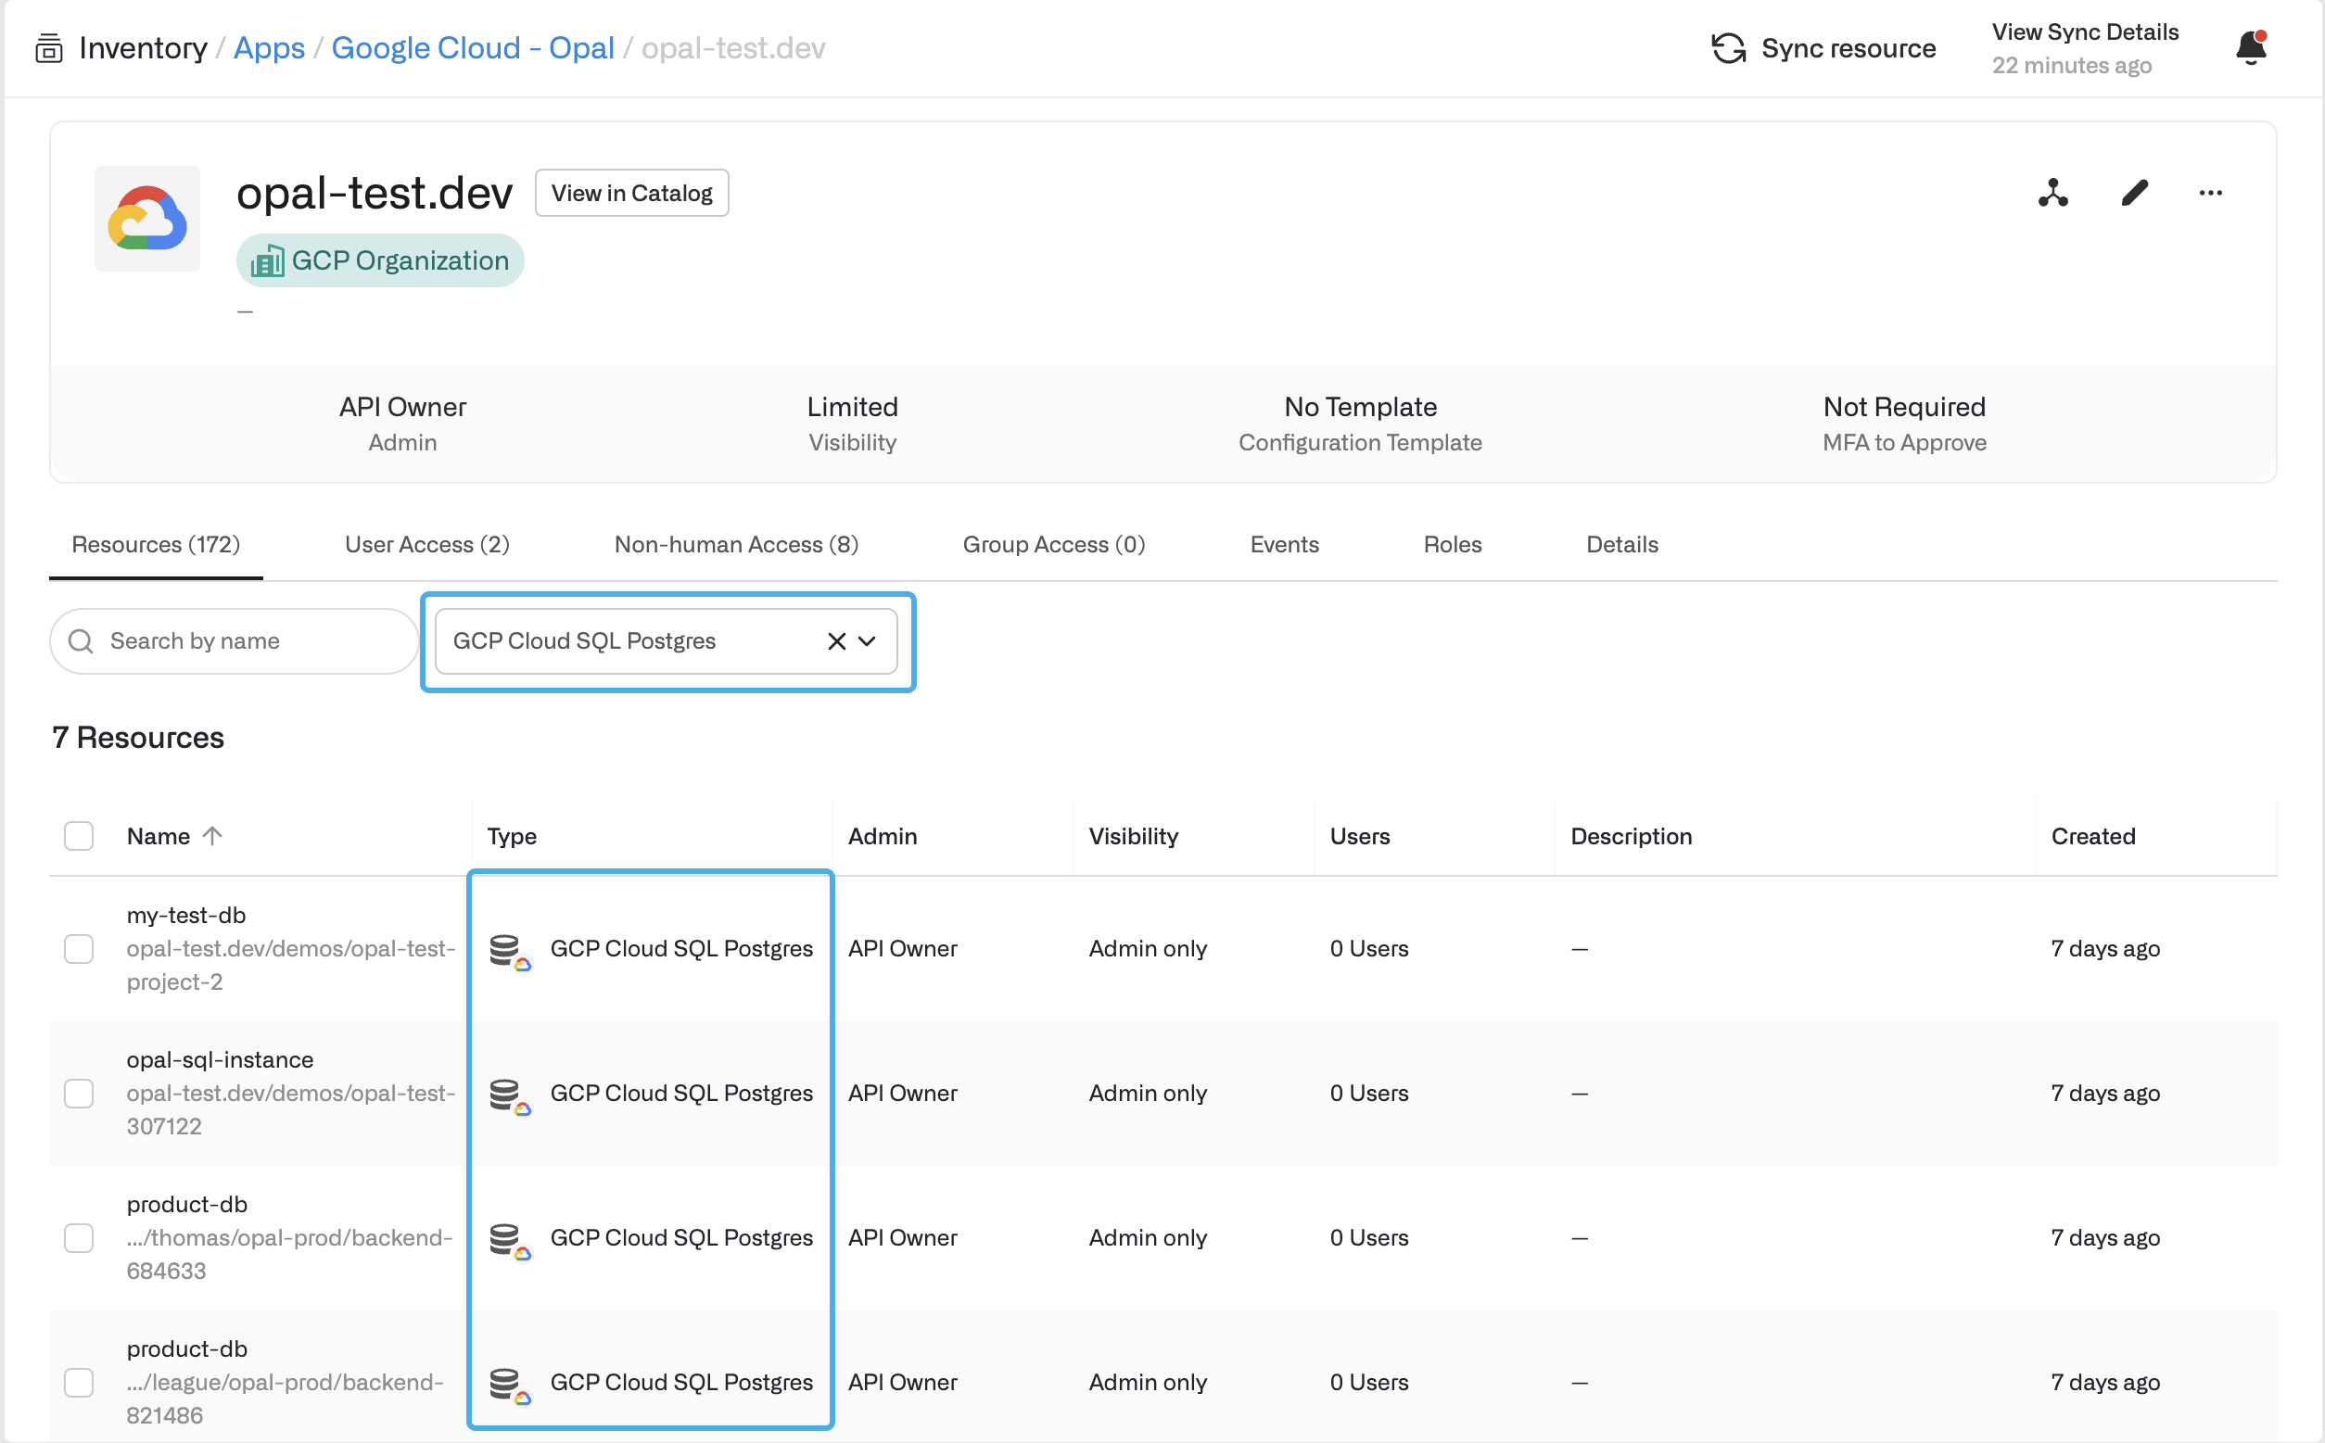Click the pencil edit icon

(x=2134, y=193)
